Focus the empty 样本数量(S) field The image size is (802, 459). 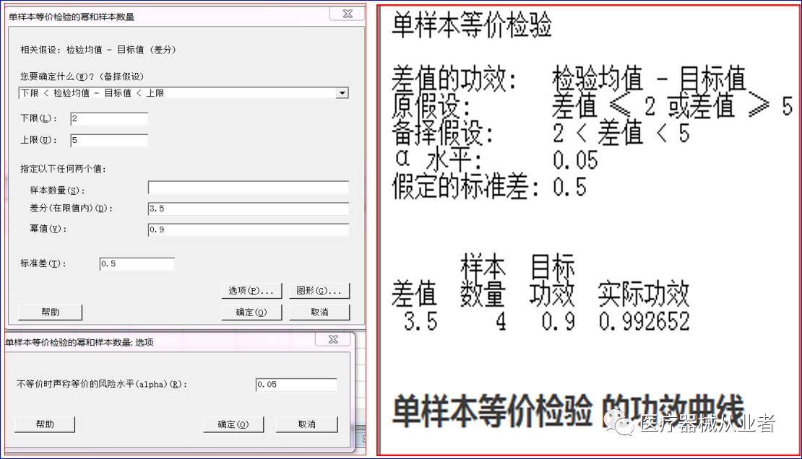click(x=248, y=188)
